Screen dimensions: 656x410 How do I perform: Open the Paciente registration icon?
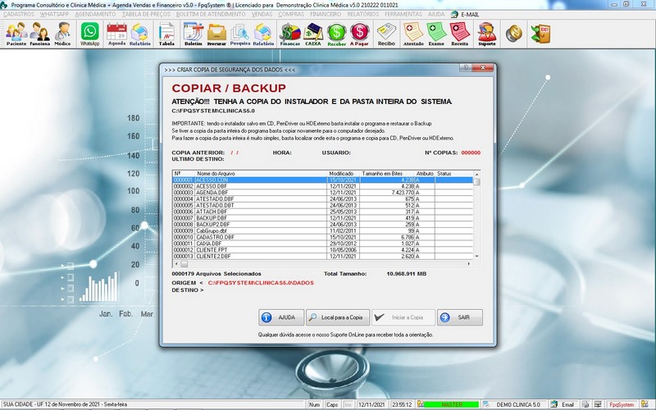[16, 34]
